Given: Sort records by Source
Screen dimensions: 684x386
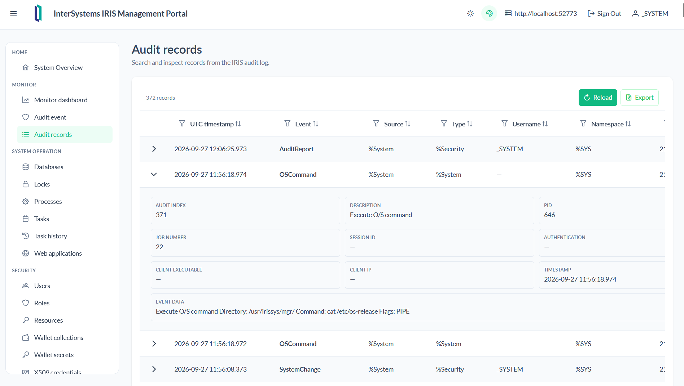Looking at the screenshot, I should tap(408, 124).
